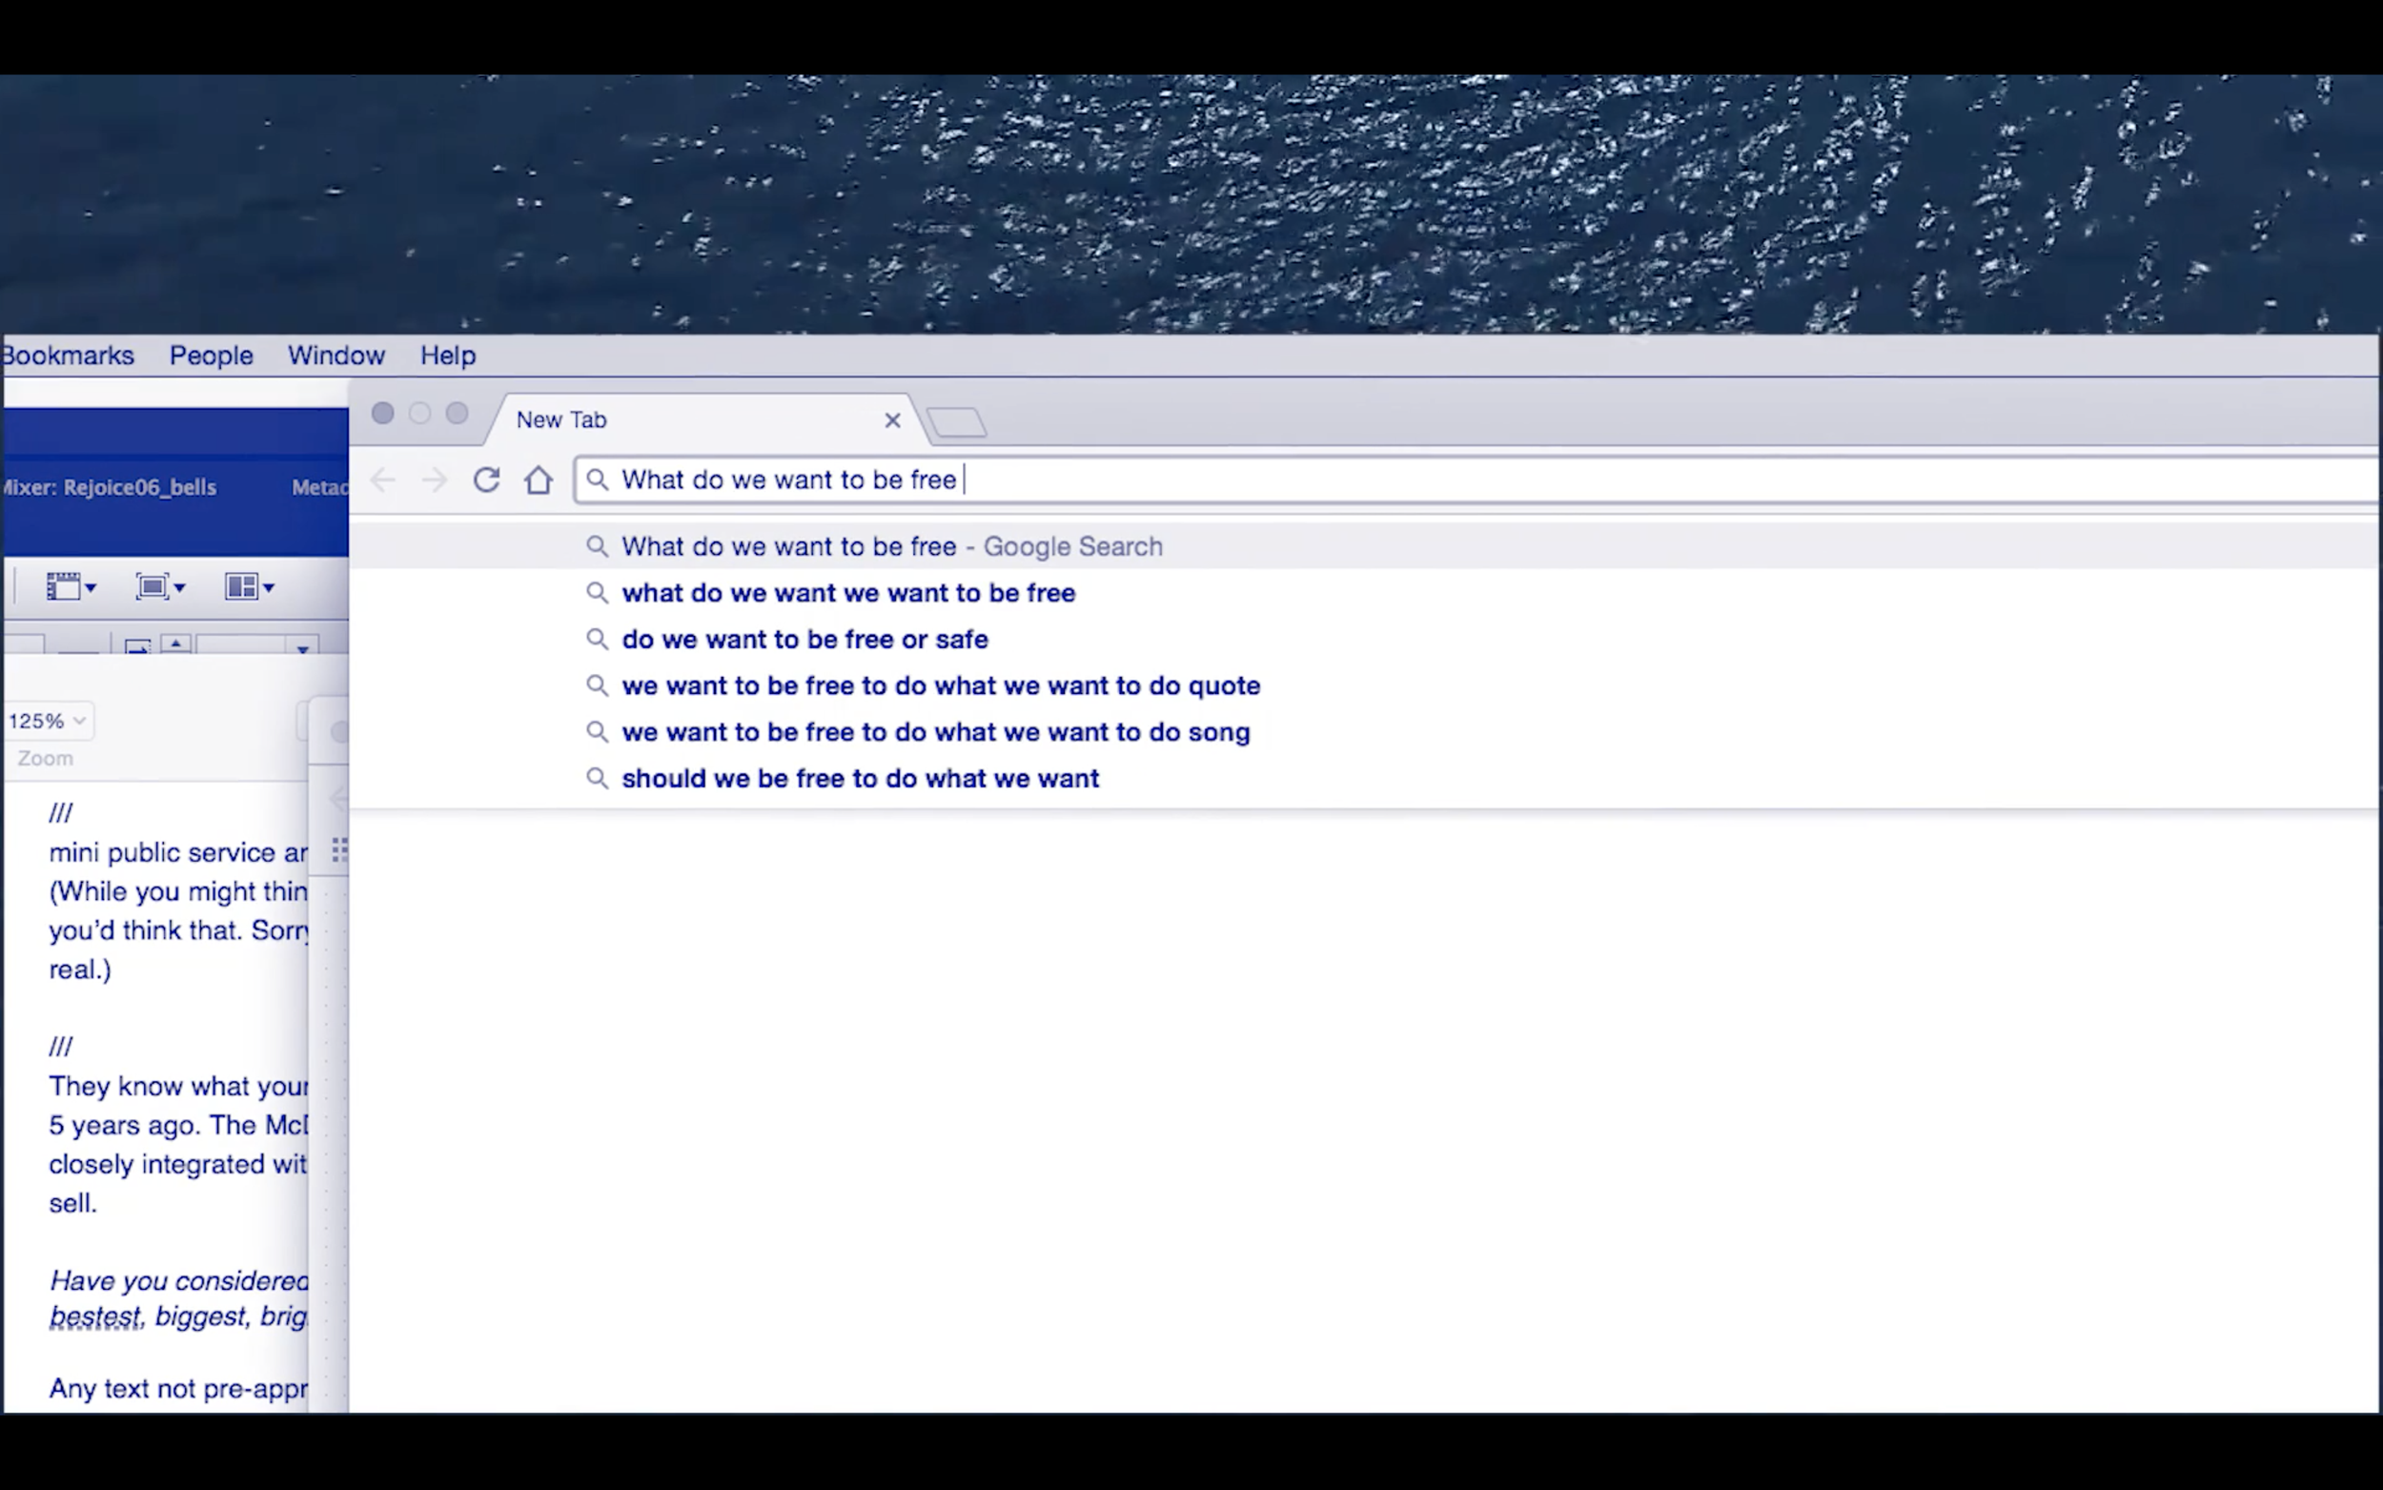
Task: Click 'What do we want to be free - Google Search'
Action: [x=890, y=546]
